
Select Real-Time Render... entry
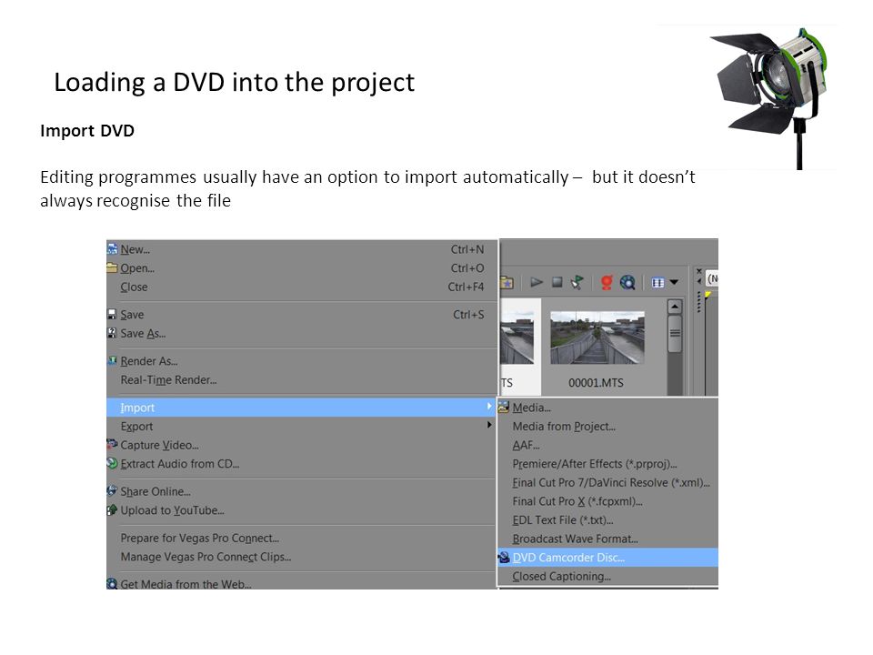[x=301, y=380]
